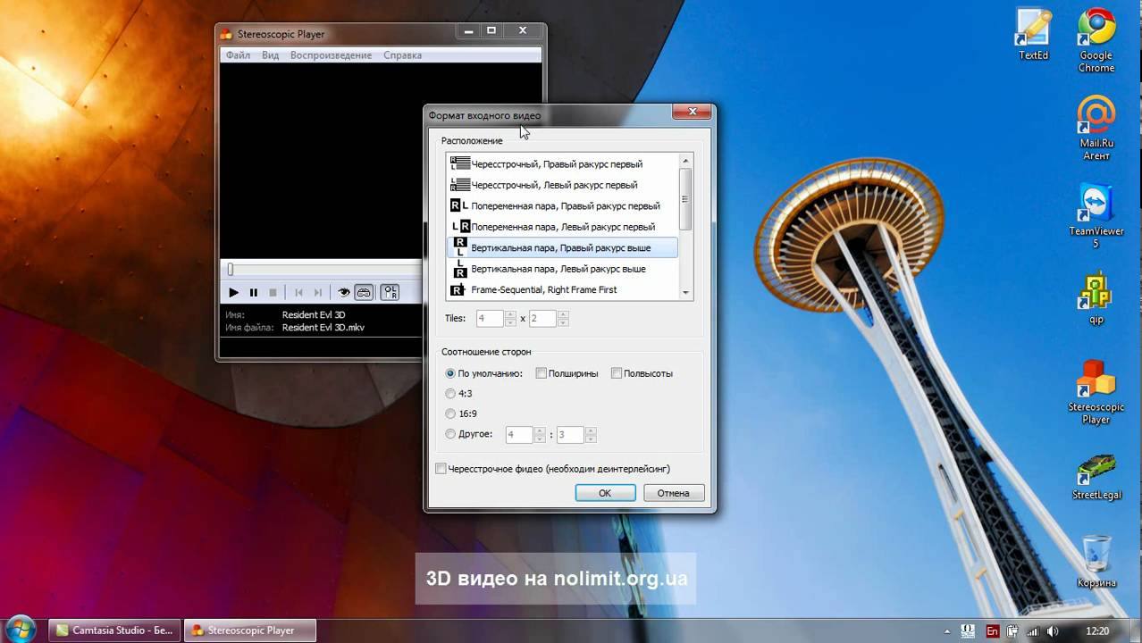Screen dimensions: 1142x643
Task: Pick the R-over-L vertical pair icon
Action: pos(460,247)
